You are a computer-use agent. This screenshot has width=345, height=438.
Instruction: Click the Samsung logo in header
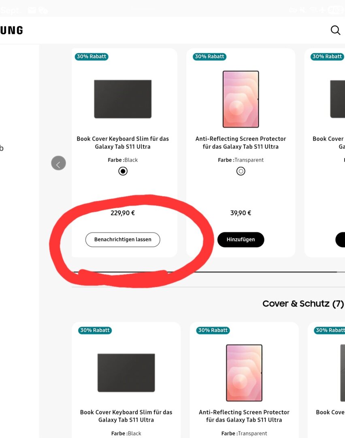11,30
